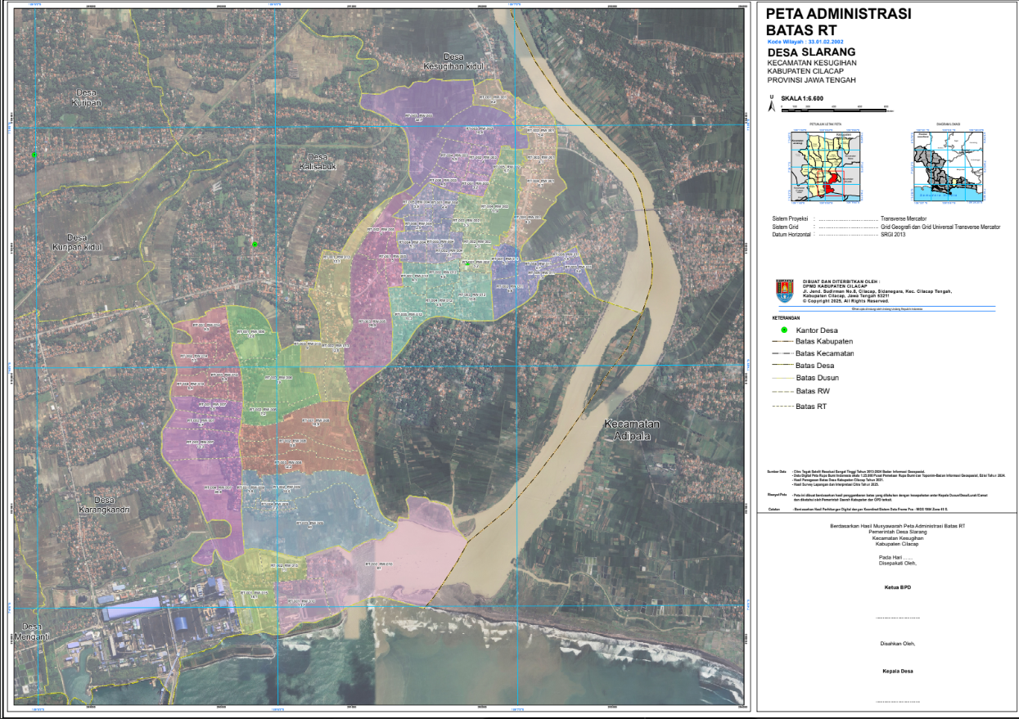Click the DPMD KABUPATEN CILACAP publisher line
This screenshot has height=719, width=1019.
coord(836,285)
